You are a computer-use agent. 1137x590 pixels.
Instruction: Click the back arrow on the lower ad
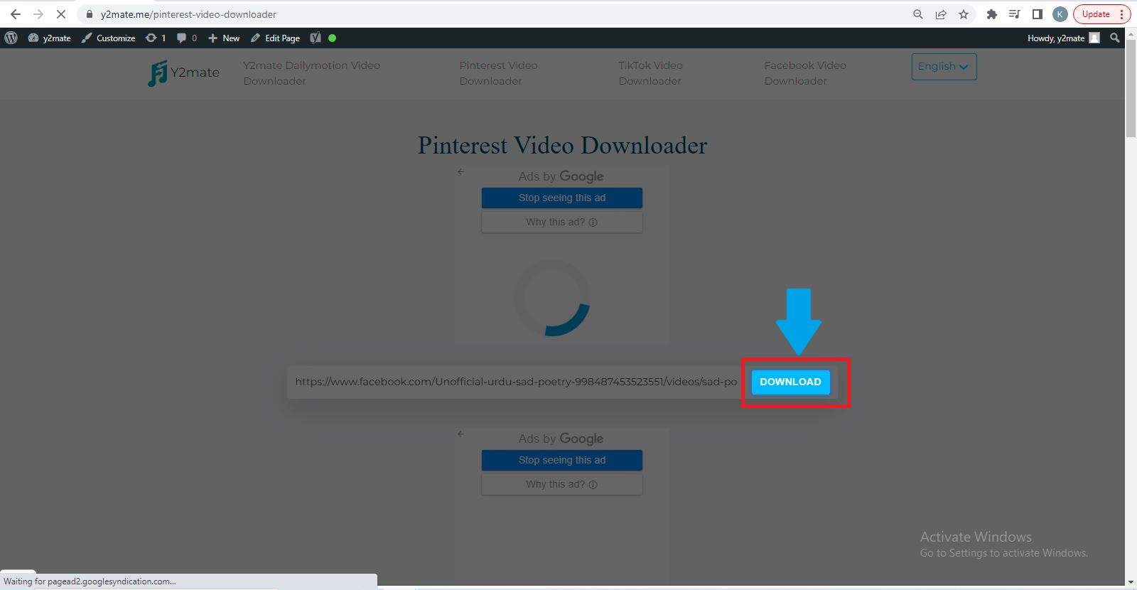[460, 434]
